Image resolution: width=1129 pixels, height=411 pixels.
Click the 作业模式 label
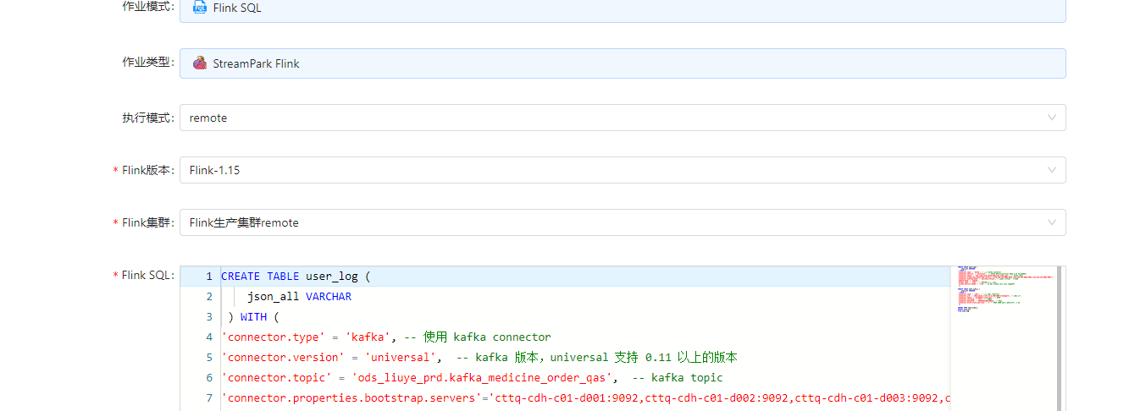(x=148, y=7)
